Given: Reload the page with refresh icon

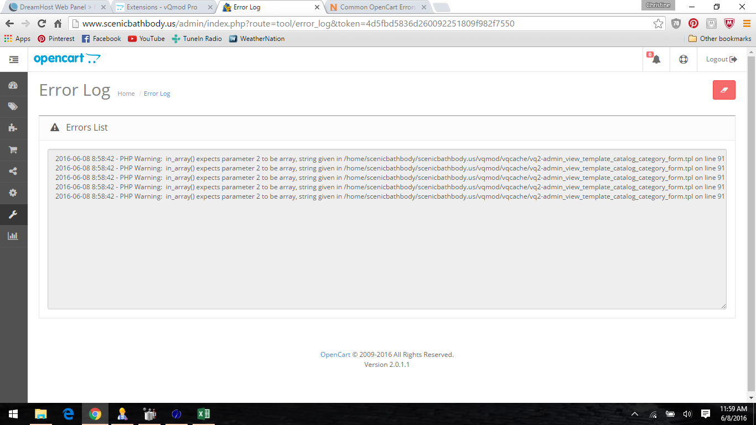Looking at the screenshot, I should 42,23.
